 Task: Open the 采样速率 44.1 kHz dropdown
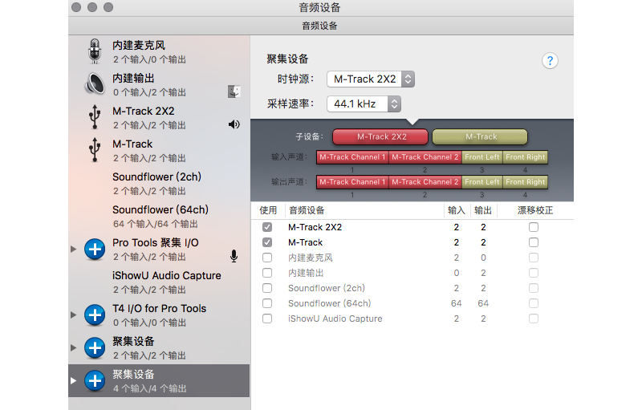coord(364,104)
